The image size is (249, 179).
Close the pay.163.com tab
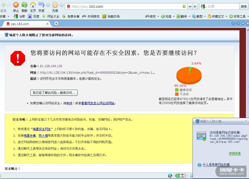[47, 24]
